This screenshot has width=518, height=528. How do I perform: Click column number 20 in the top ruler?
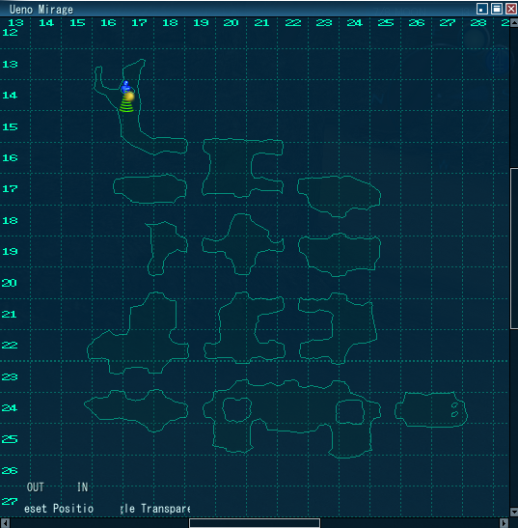tap(231, 22)
